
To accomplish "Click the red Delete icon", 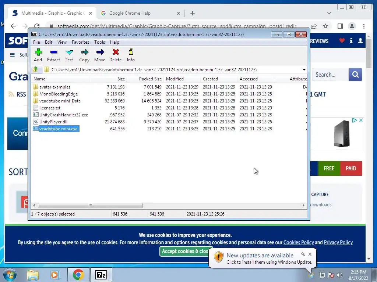I will point(115,55).
